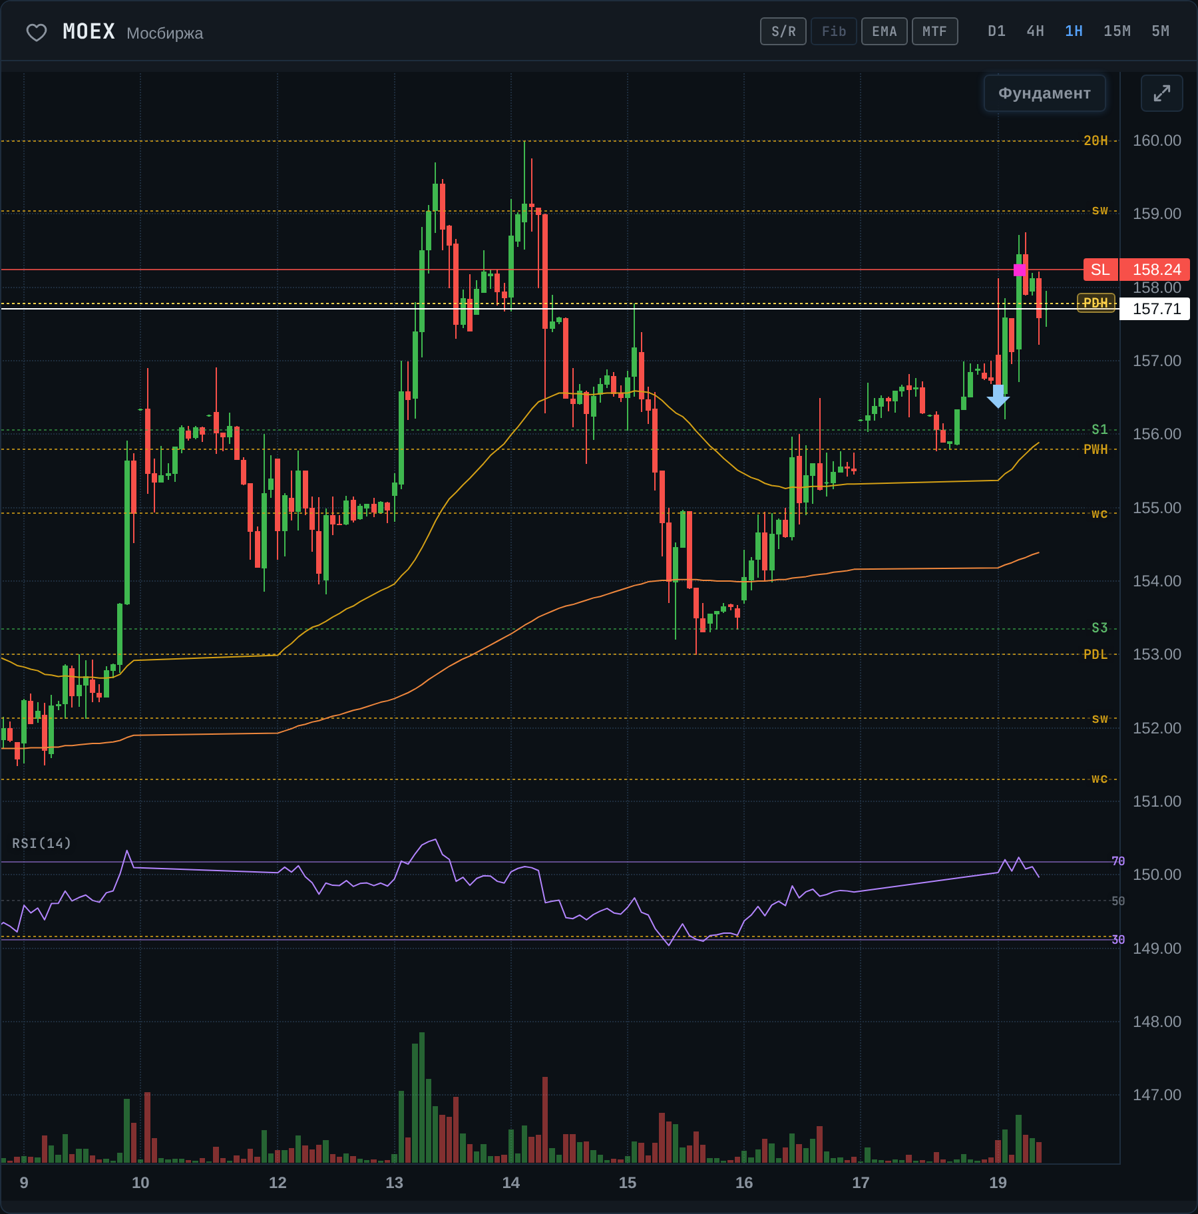Viewport: 1198px width, 1214px height.
Task: Click the 158.24 stop-loss price tag
Action: click(x=1156, y=270)
